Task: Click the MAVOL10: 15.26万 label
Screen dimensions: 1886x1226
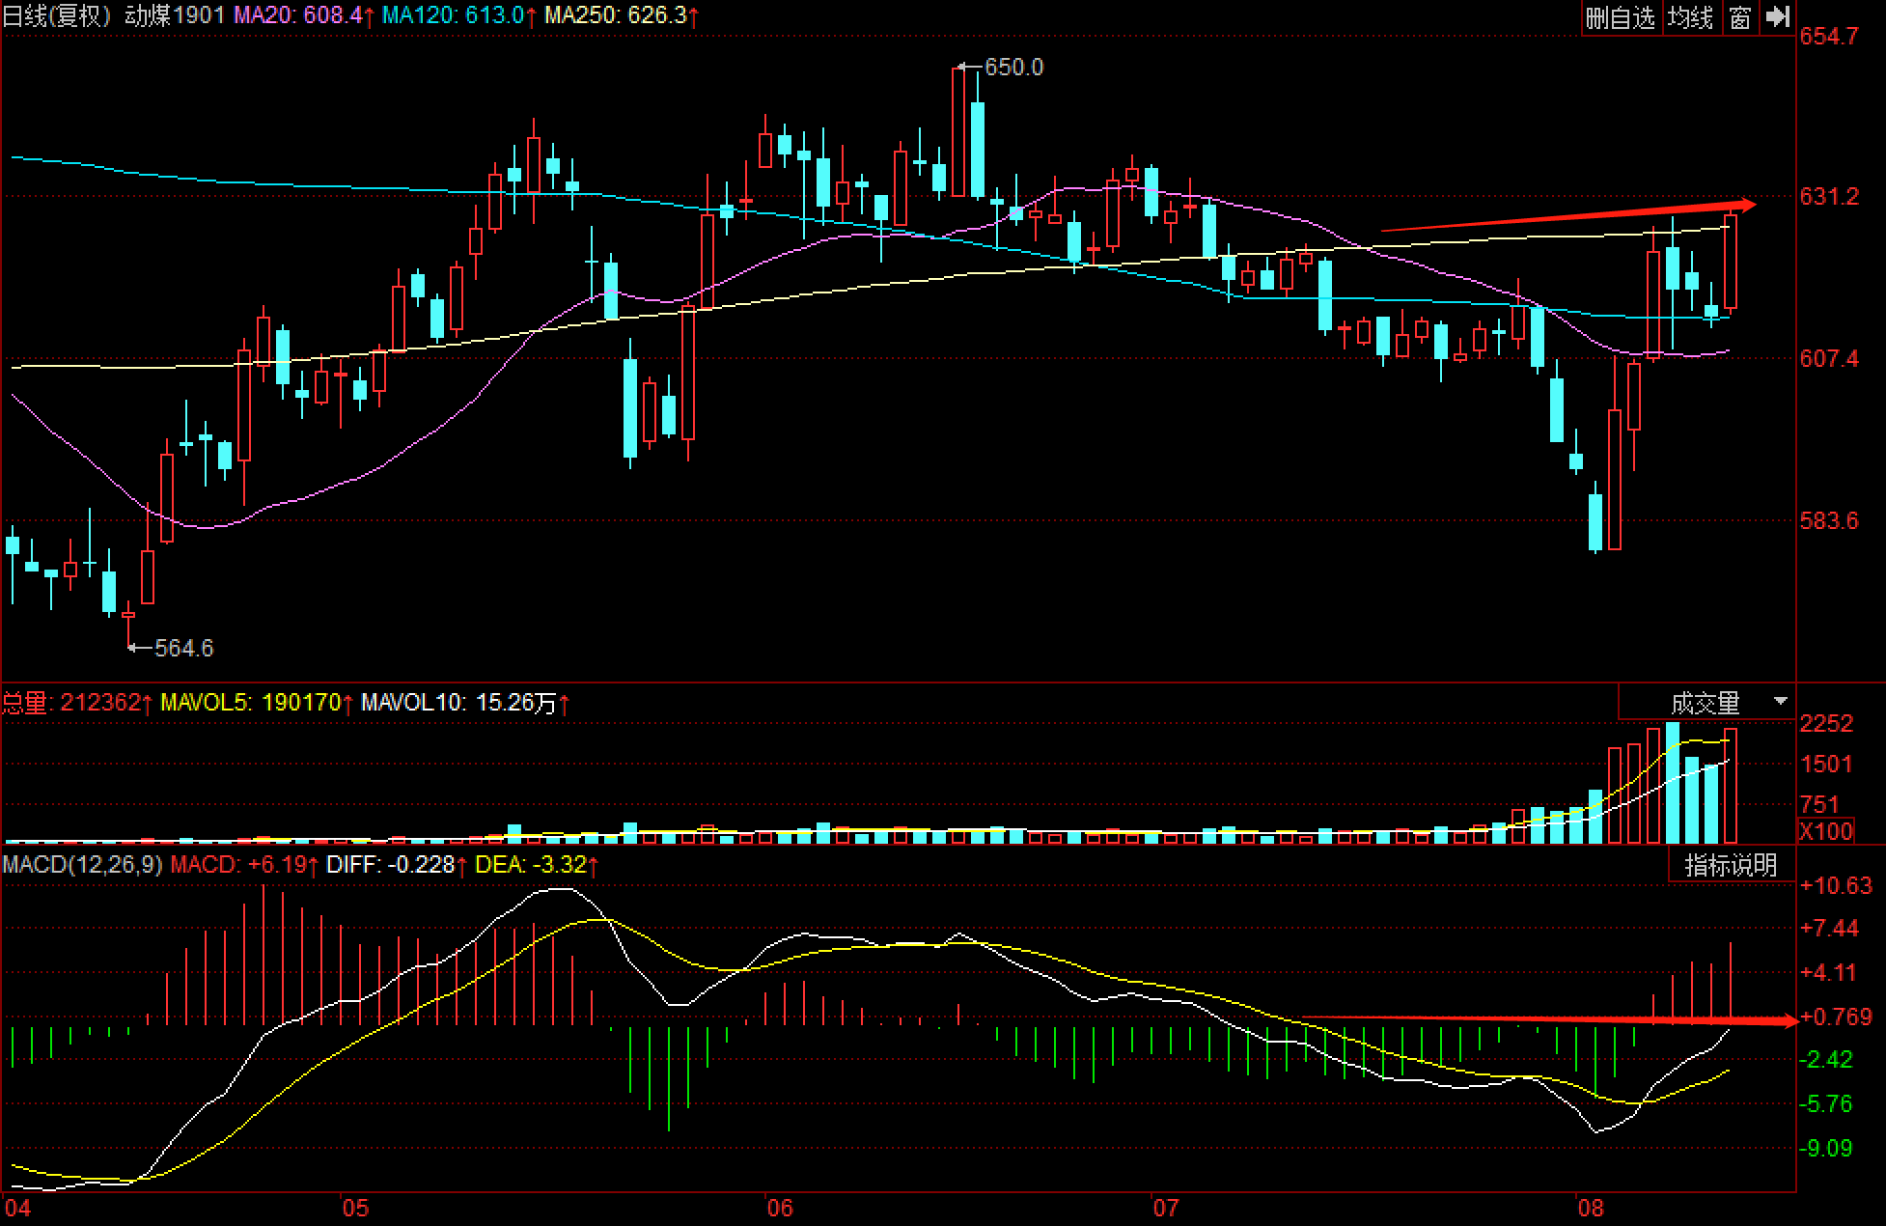Action: pos(465,703)
